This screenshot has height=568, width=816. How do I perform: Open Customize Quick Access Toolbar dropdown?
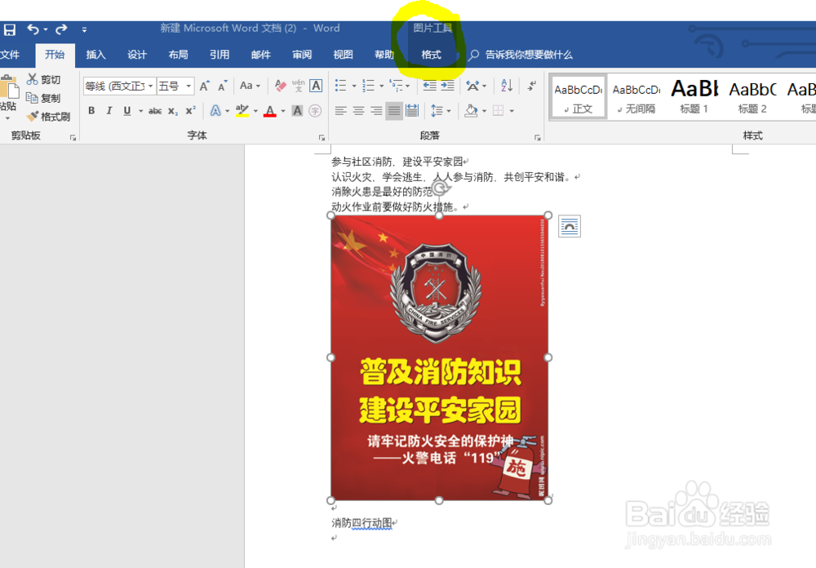coord(84,30)
